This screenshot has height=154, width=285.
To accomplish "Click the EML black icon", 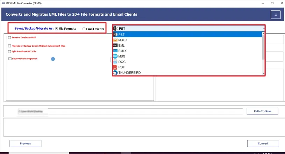I will 115,46.
